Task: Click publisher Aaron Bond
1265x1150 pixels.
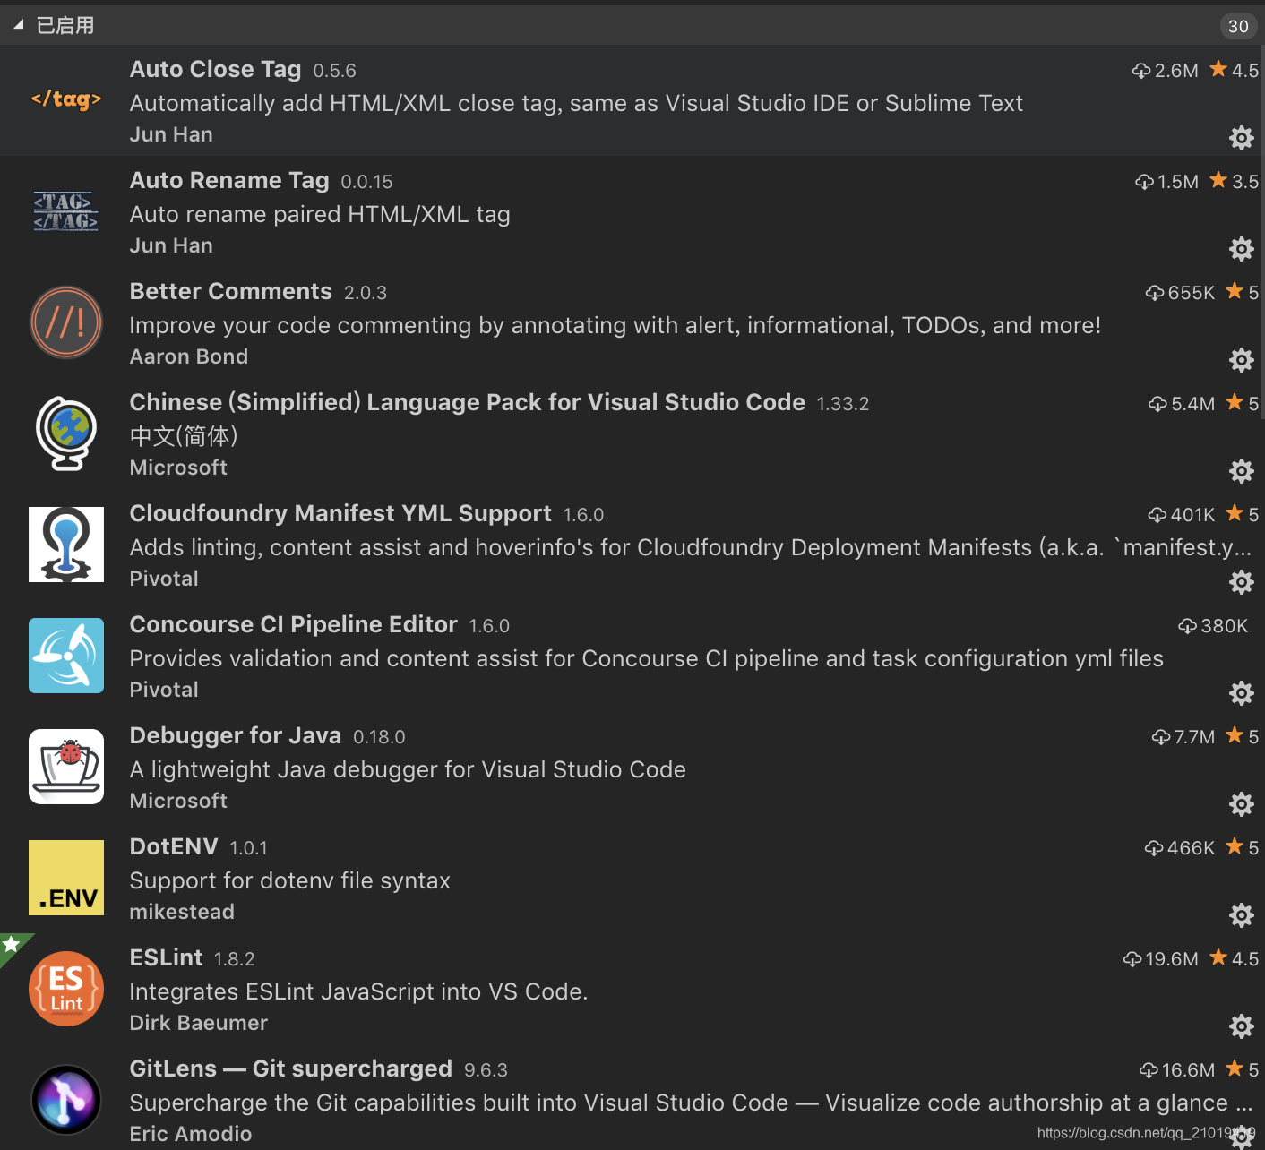Action: tap(189, 356)
